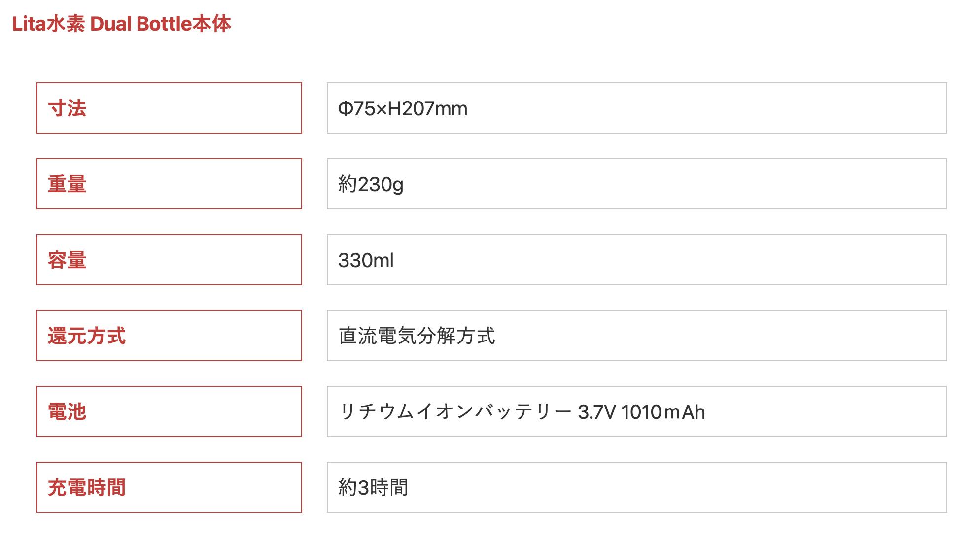Click the 重量 label cell

(x=169, y=184)
